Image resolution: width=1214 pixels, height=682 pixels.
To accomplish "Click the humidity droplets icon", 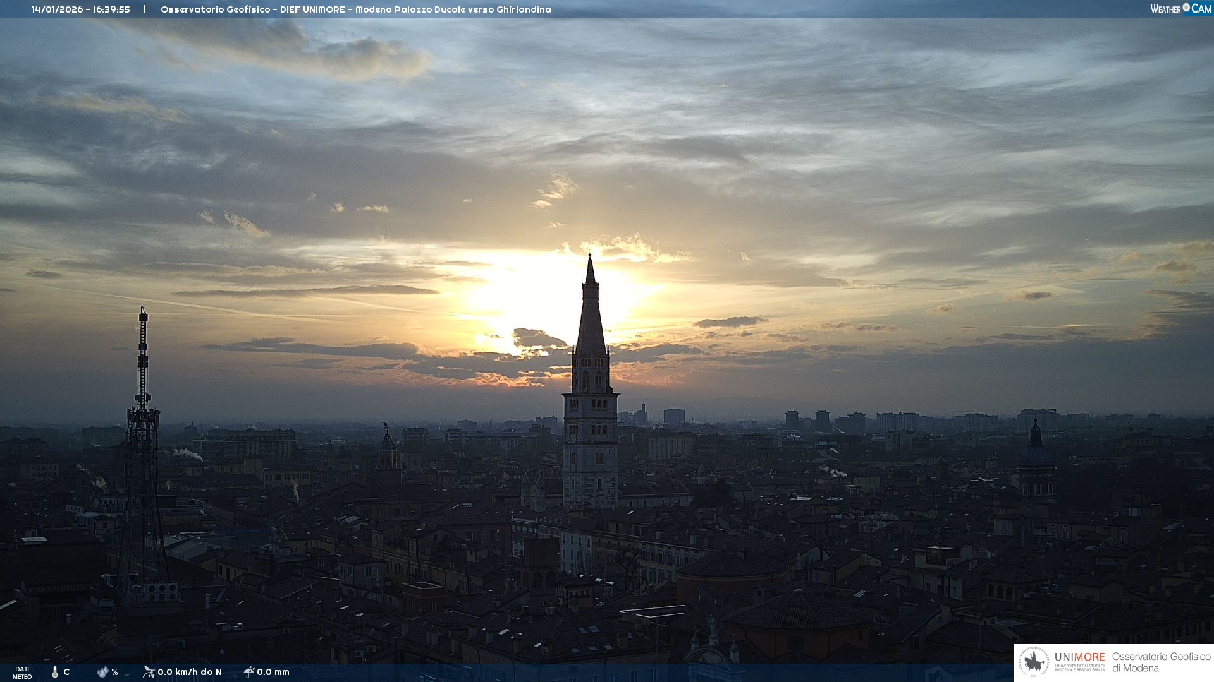I will point(102,672).
